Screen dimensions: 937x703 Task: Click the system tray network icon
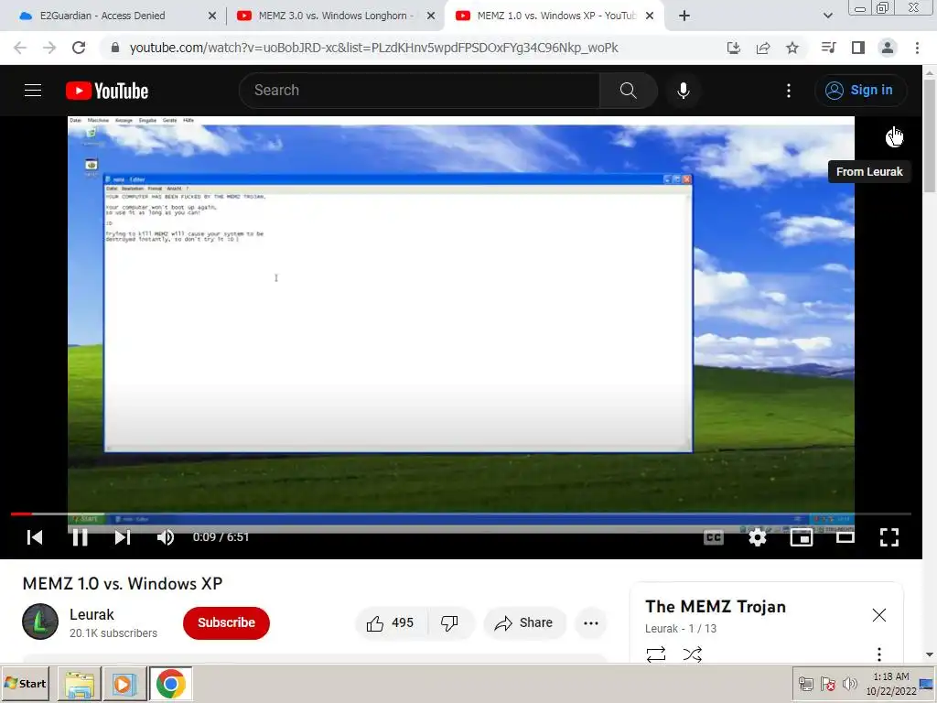click(805, 683)
